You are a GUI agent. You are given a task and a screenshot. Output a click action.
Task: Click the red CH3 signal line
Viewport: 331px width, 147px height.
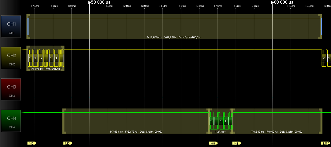(x=176, y=98)
